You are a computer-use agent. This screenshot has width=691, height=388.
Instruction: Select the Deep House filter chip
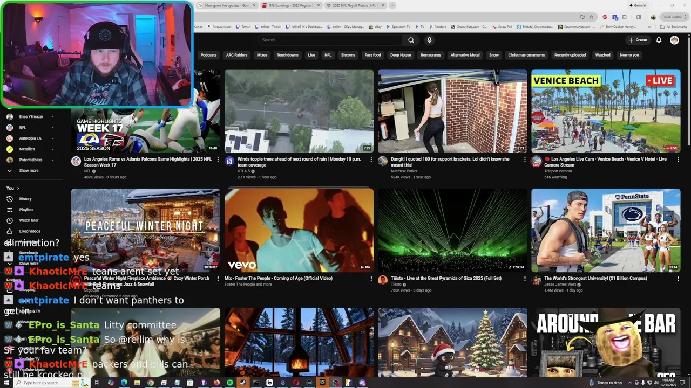401,55
